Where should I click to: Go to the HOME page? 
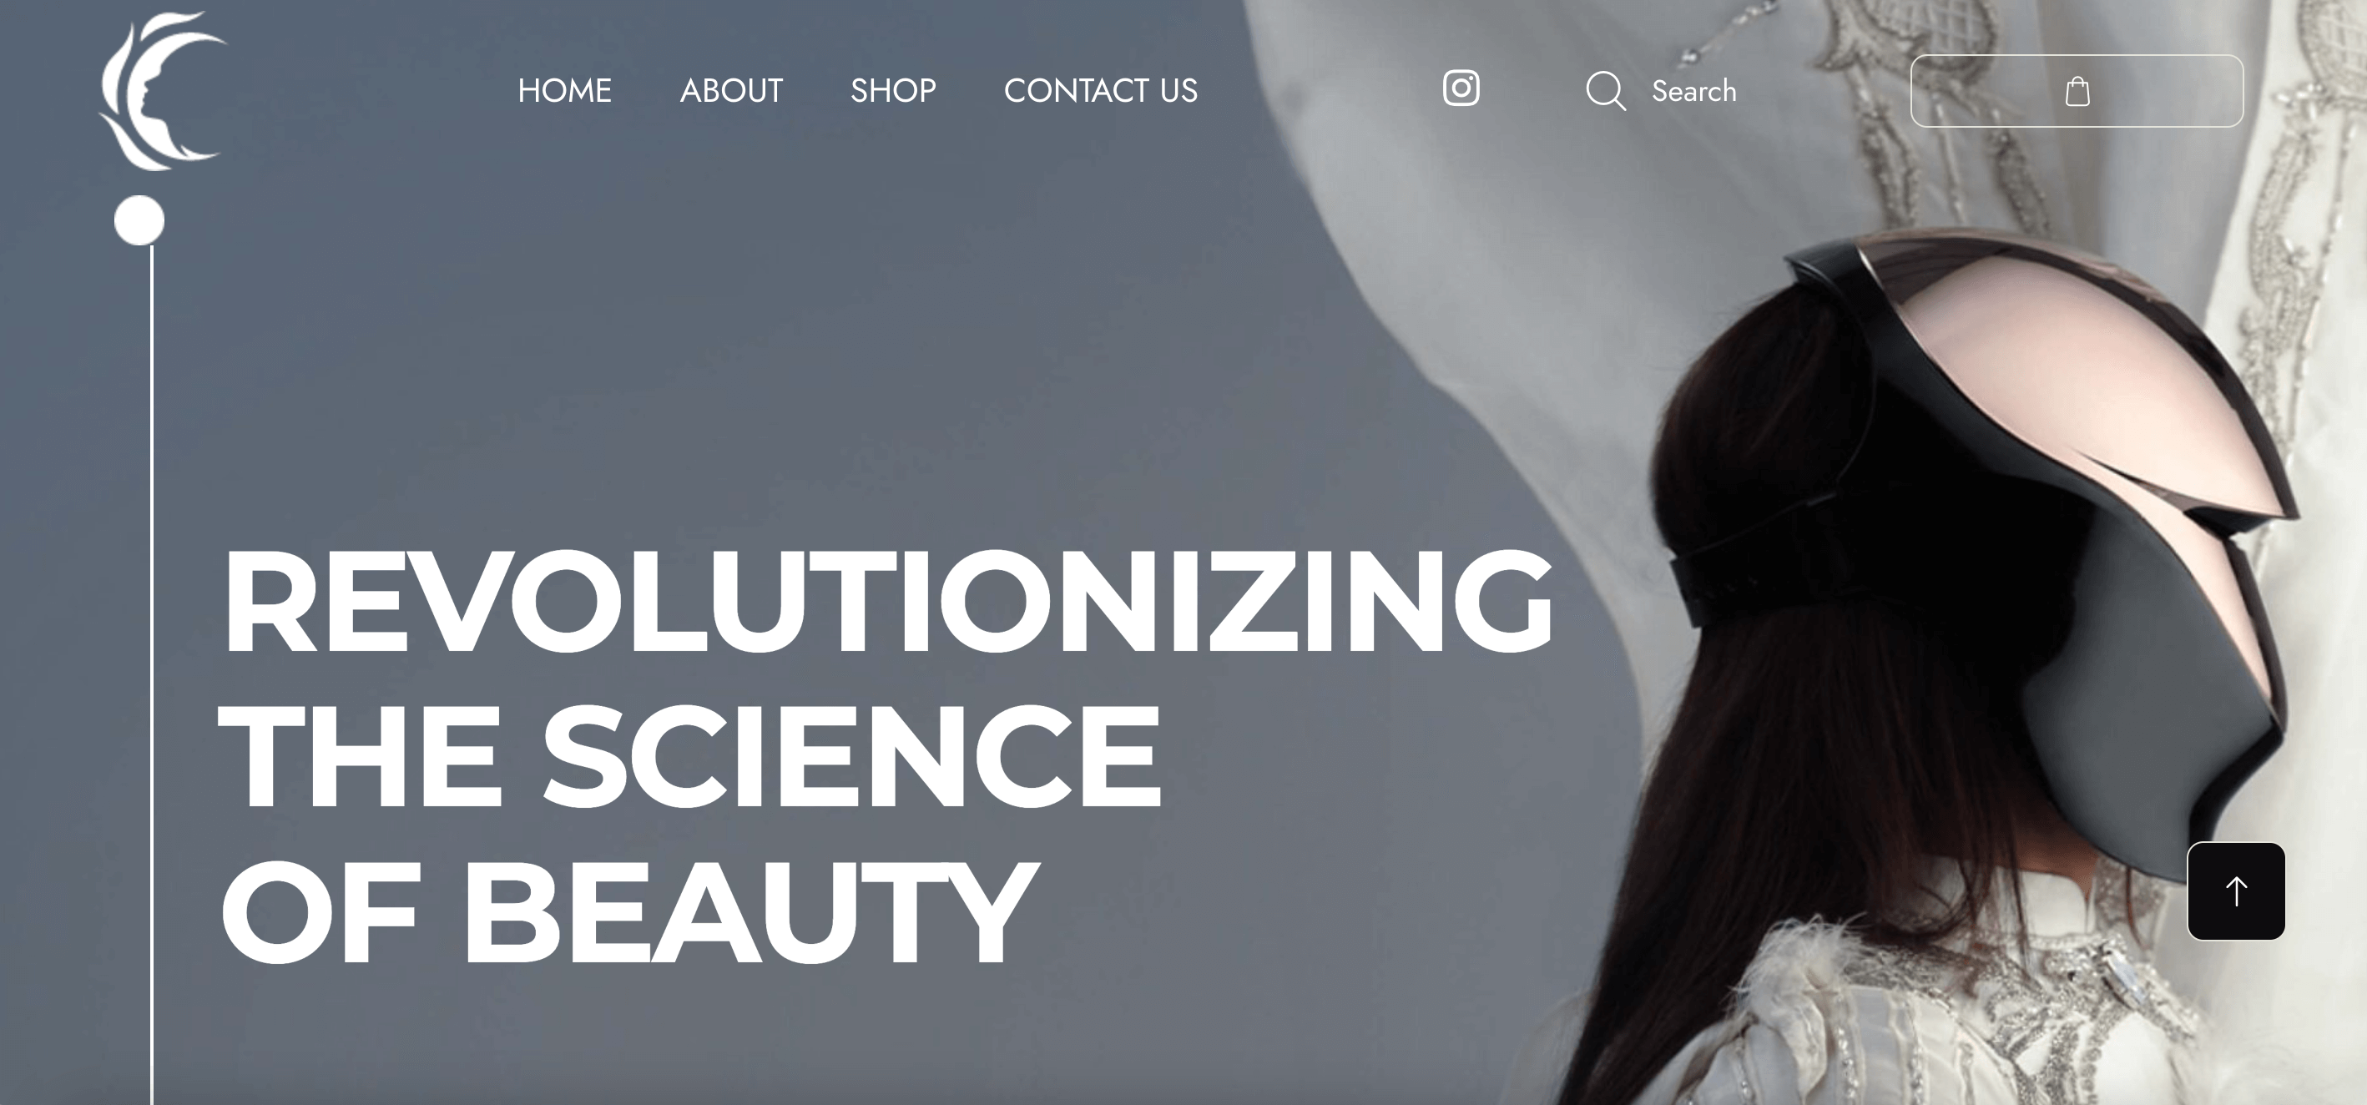coord(564,90)
